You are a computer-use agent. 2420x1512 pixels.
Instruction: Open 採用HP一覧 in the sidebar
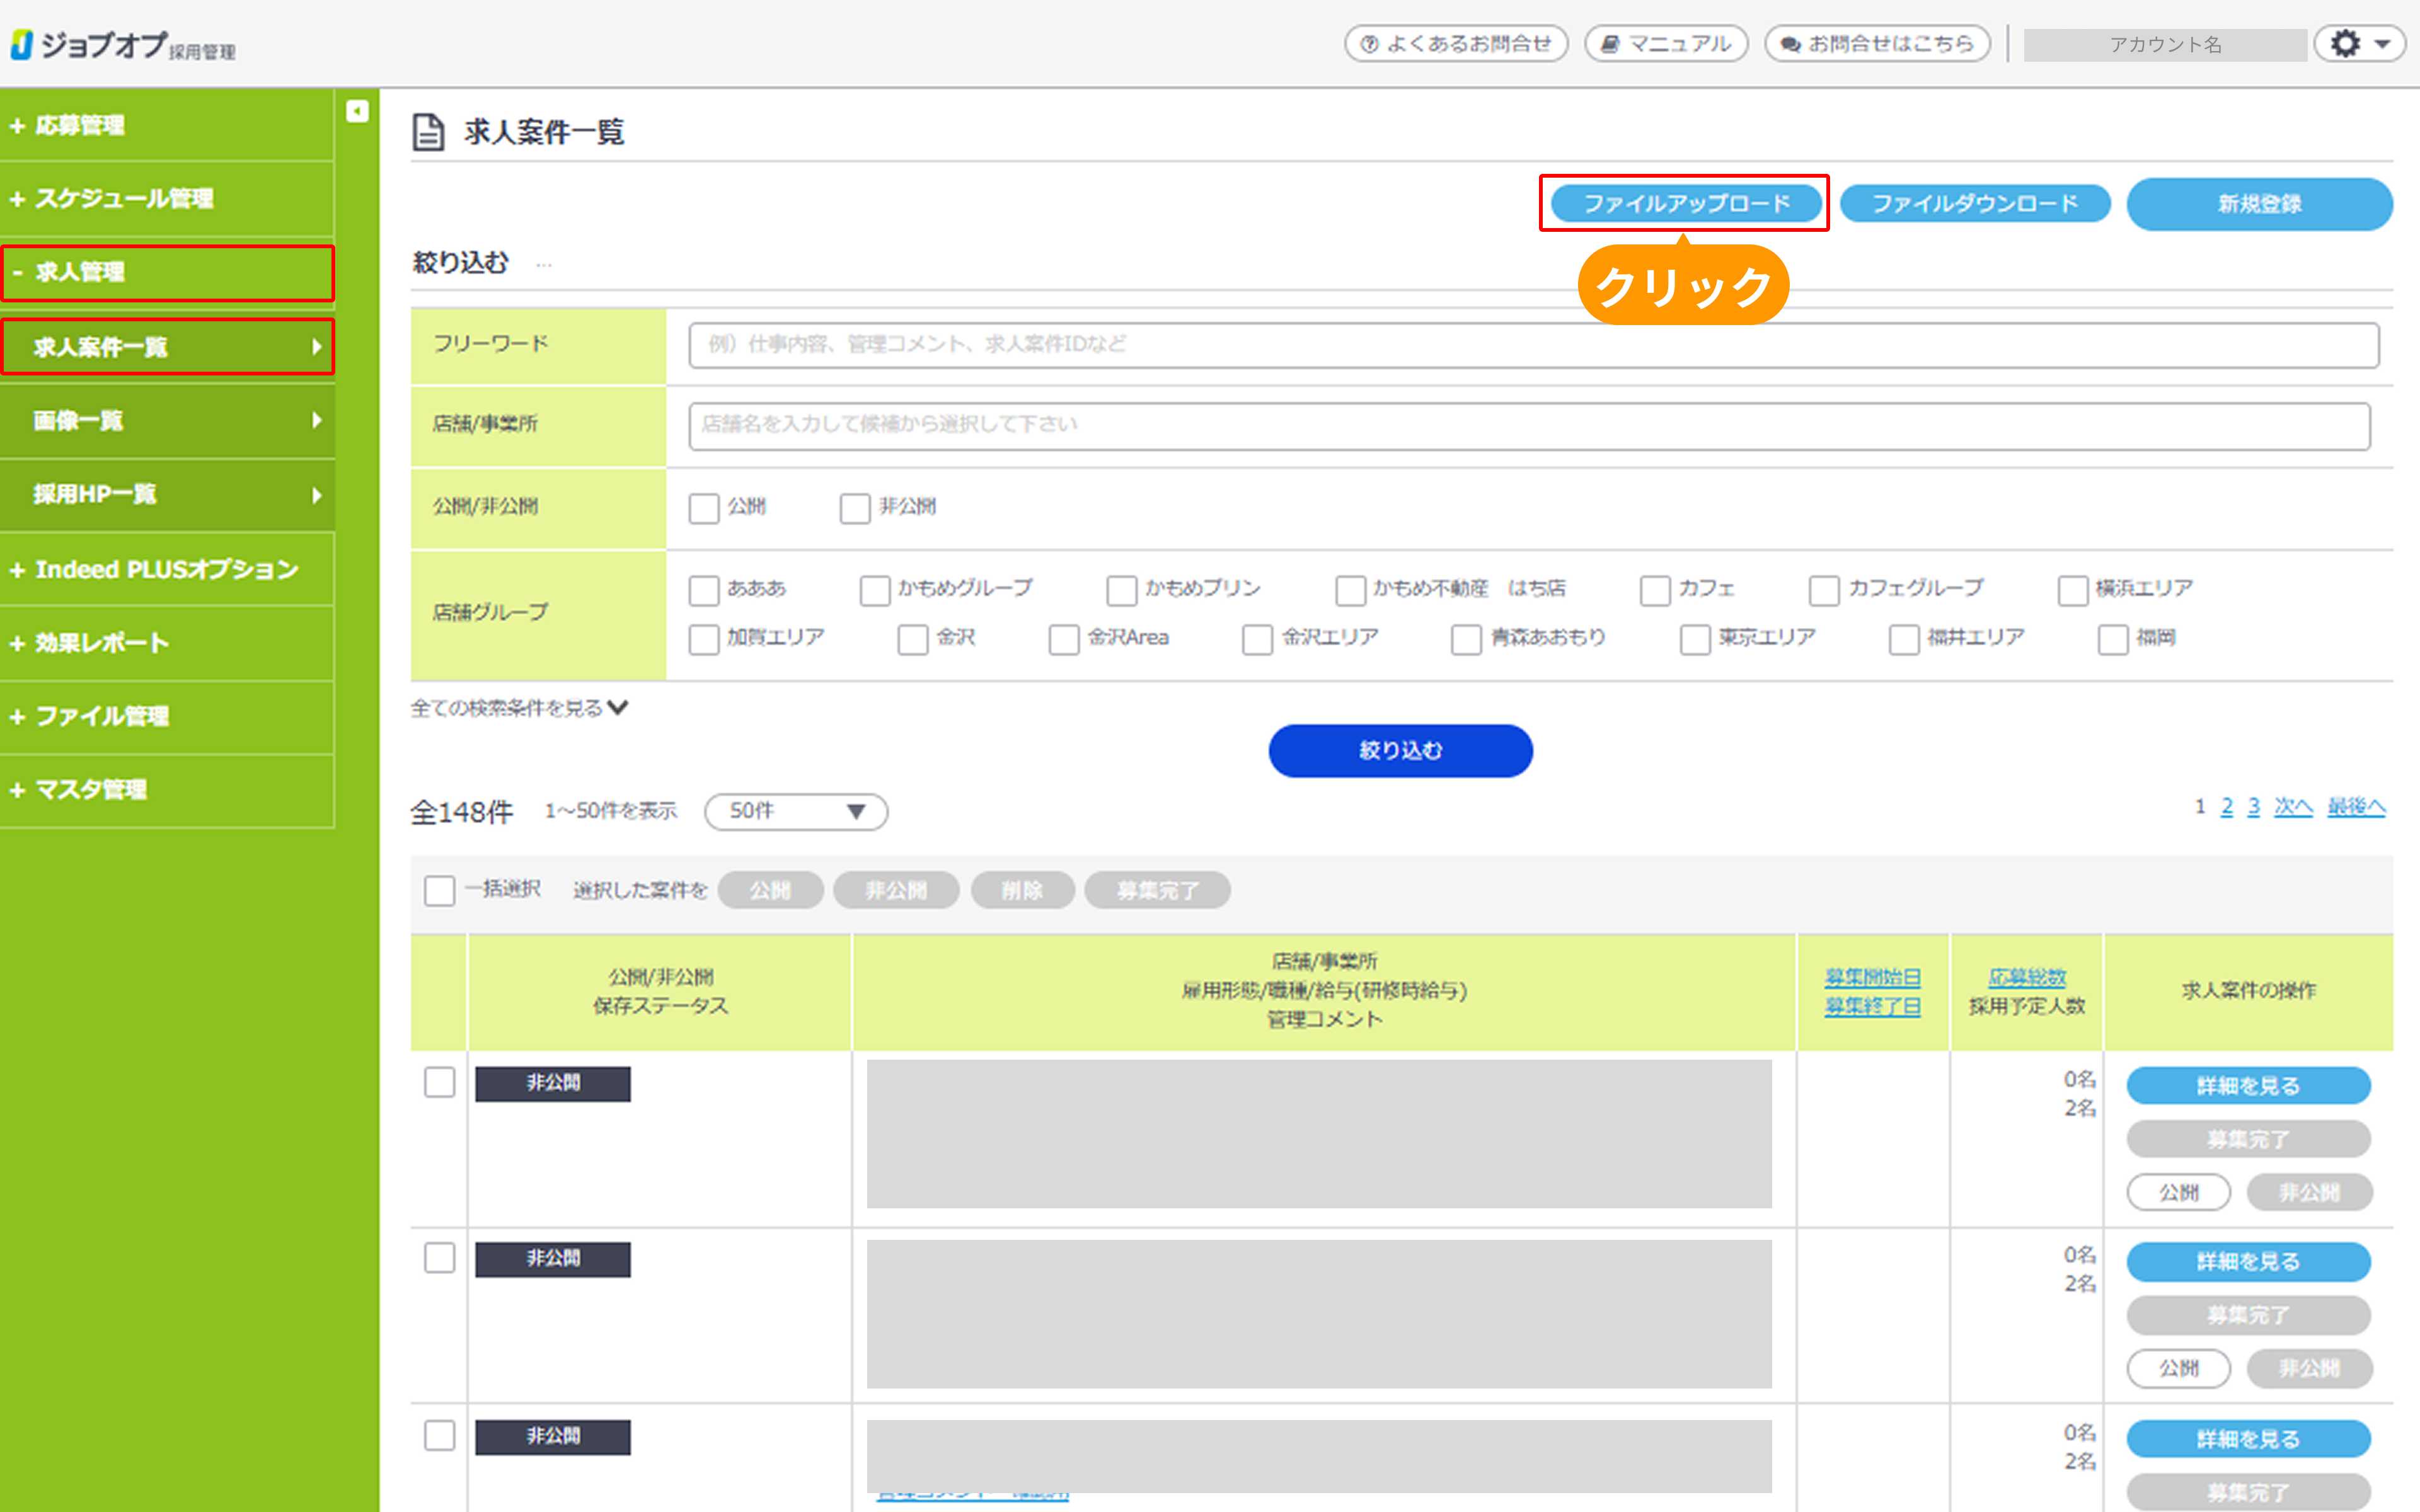[x=95, y=494]
